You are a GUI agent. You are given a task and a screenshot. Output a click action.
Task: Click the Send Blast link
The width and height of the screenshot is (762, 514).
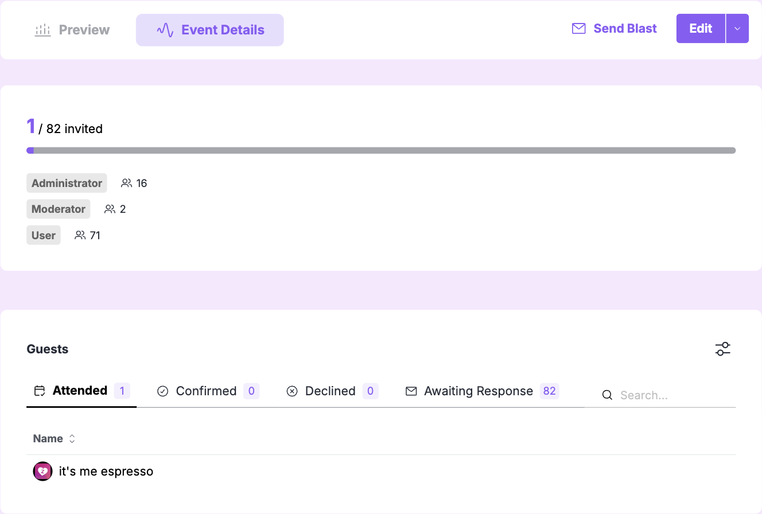coord(615,29)
